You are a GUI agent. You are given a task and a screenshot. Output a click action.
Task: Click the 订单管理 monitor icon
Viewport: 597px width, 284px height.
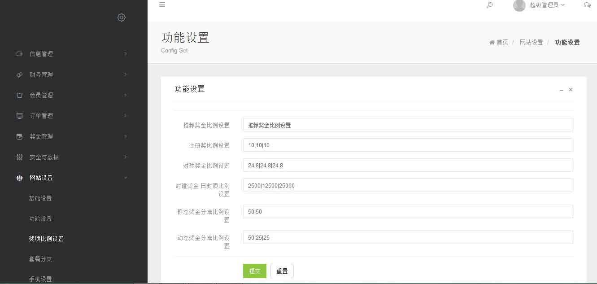pyautogui.click(x=19, y=116)
